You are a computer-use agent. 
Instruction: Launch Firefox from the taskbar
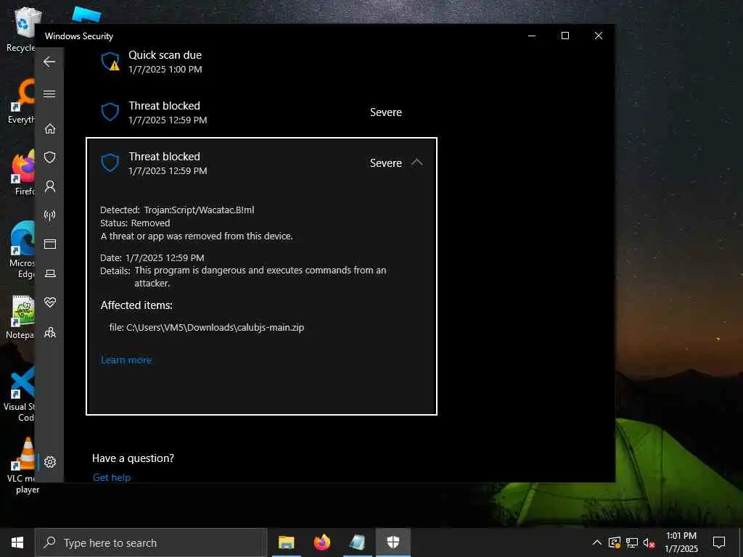[321, 542]
